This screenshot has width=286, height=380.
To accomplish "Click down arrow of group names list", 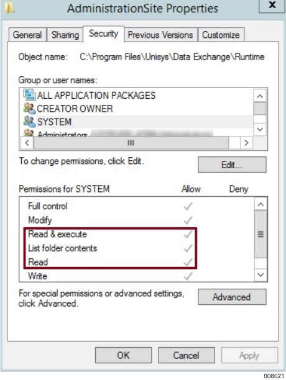I will [260, 129].
